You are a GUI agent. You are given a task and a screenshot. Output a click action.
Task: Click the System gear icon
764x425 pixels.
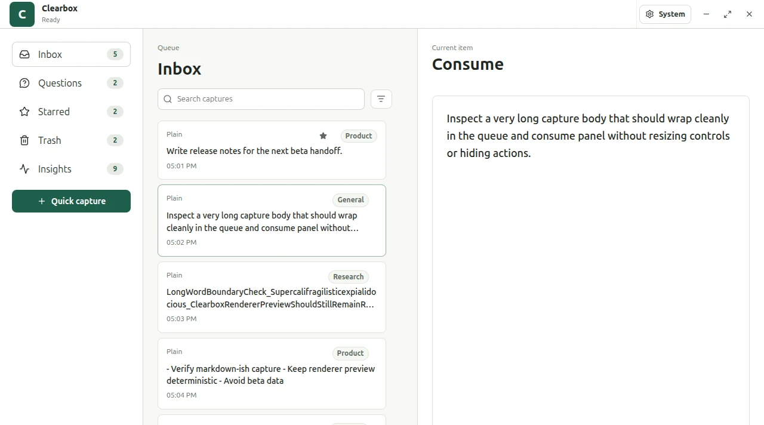tap(650, 14)
